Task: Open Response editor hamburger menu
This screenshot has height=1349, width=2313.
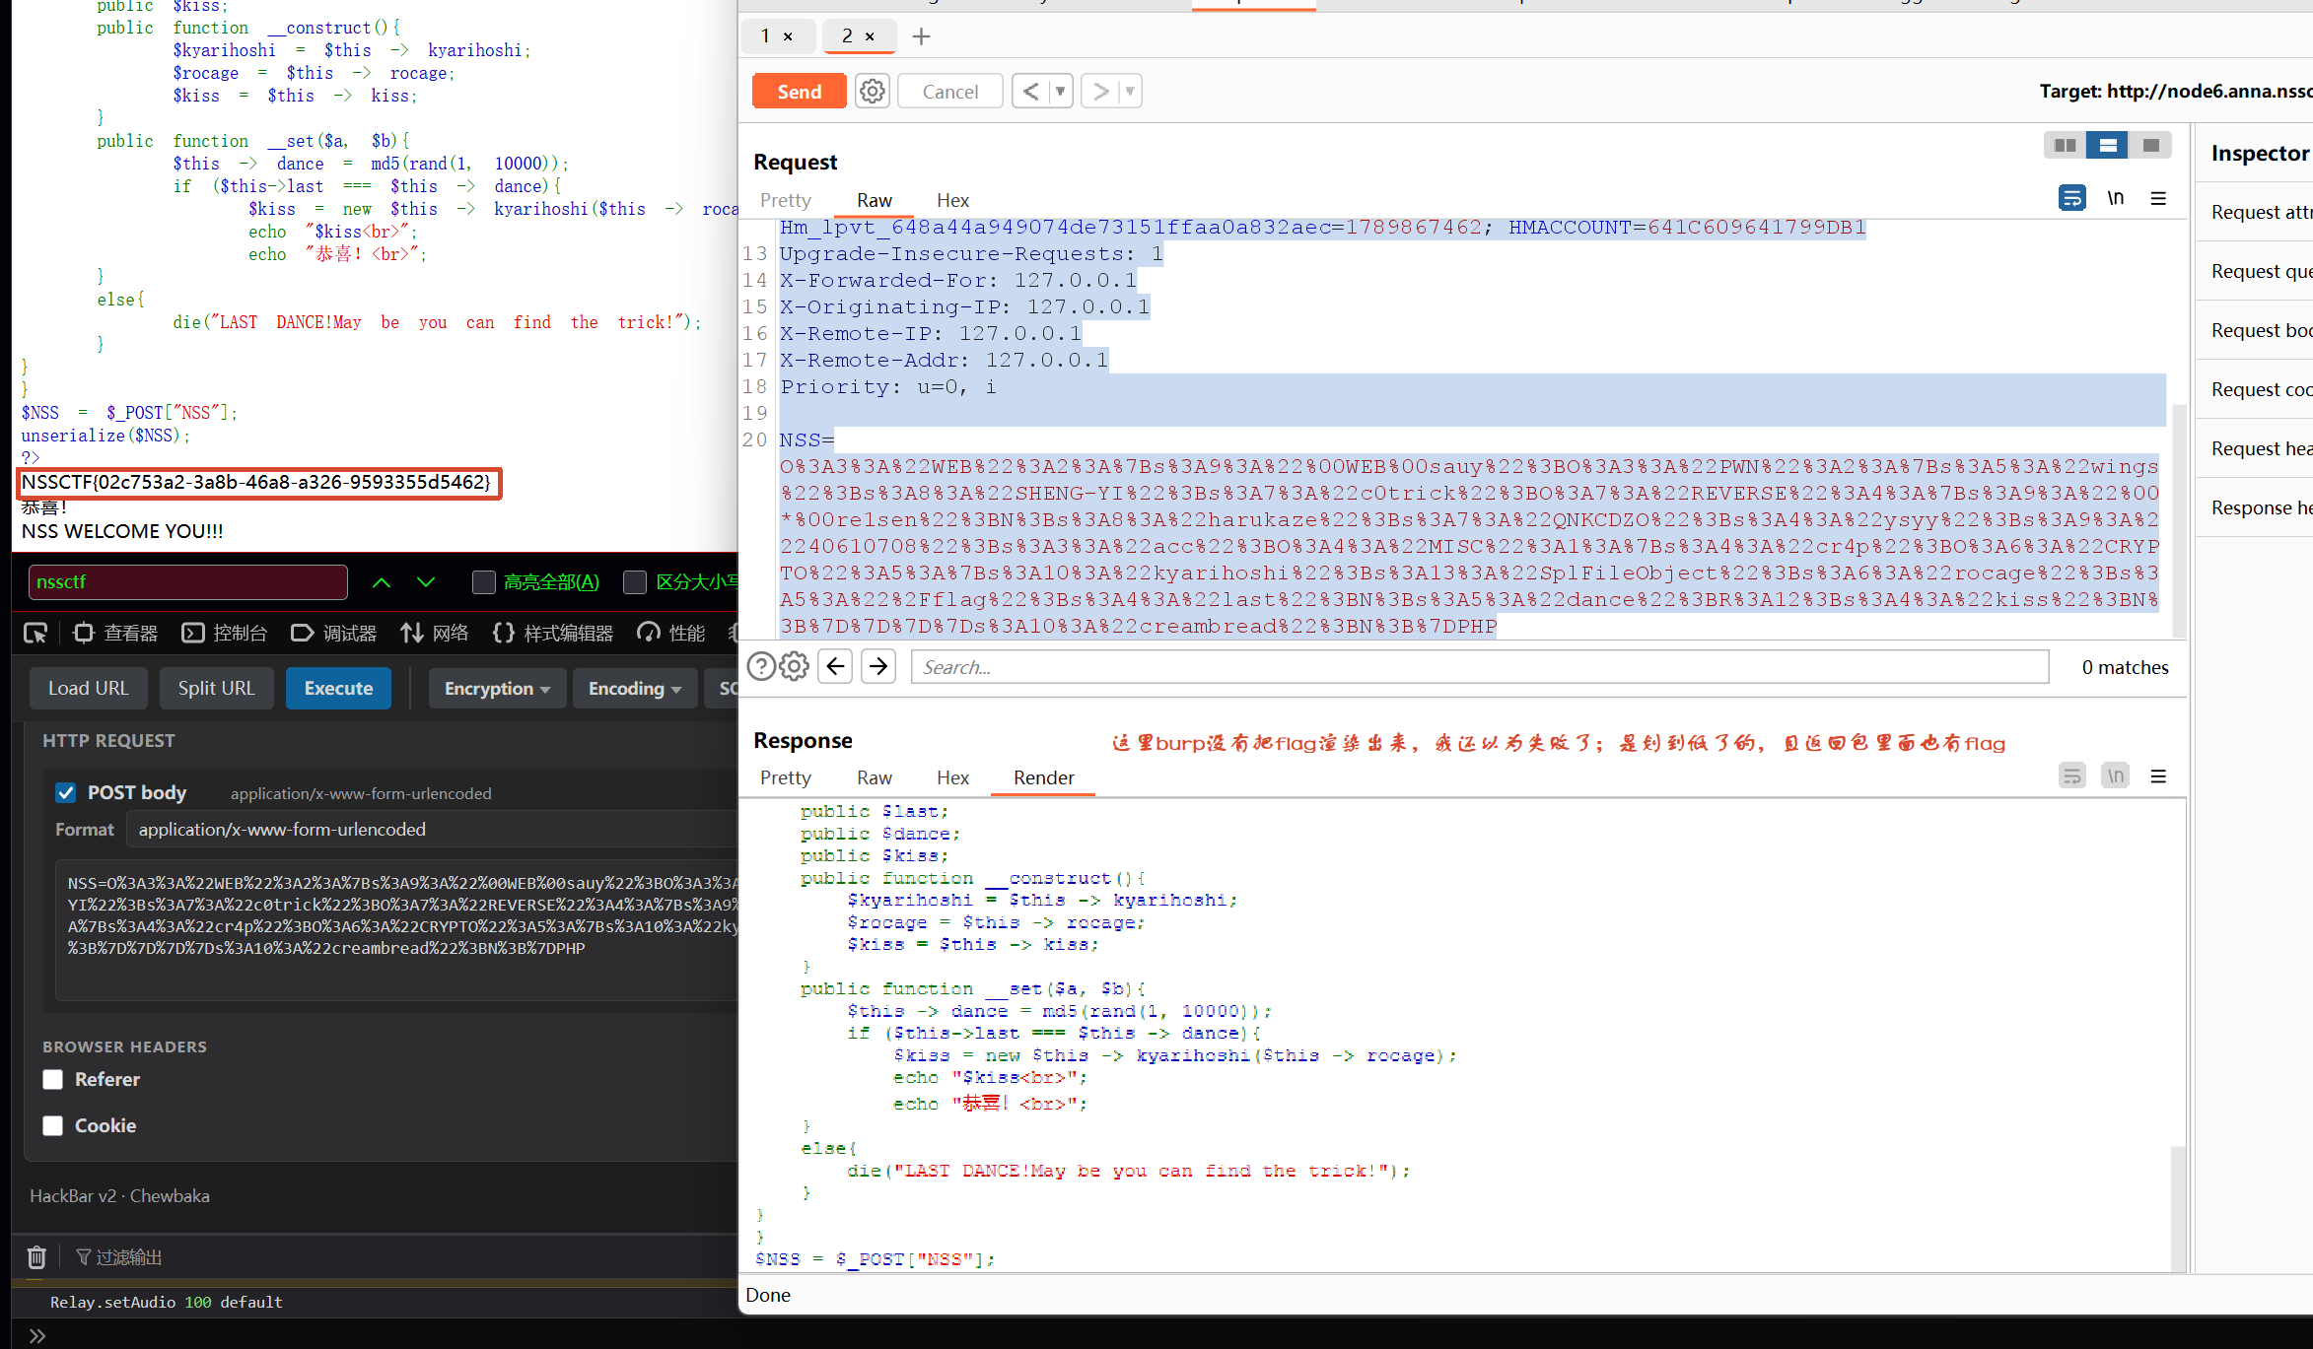Action: [2158, 776]
